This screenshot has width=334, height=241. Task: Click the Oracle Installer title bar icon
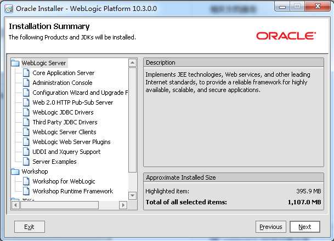tap(9, 9)
